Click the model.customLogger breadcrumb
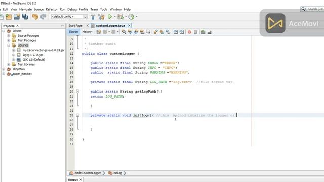Image resolution: width=324 pixels, height=182 pixels. (88, 173)
